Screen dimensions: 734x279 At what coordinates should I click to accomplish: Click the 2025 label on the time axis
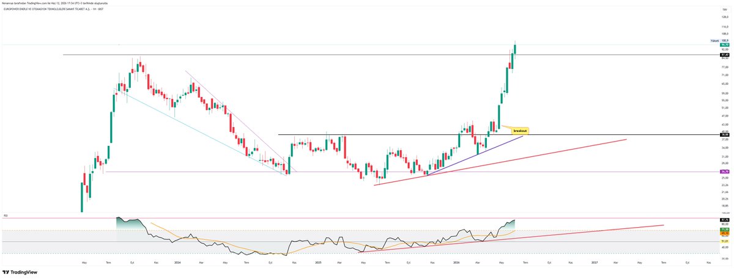(x=318, y=262)
